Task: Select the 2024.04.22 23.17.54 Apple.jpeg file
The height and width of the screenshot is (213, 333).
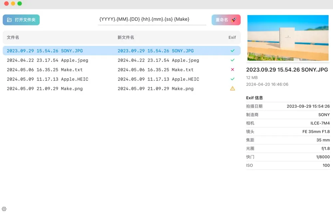Action: 47,60
